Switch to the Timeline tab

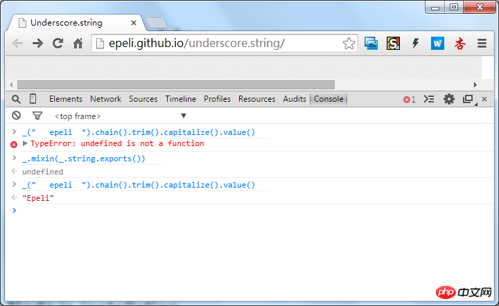[180, 99]
